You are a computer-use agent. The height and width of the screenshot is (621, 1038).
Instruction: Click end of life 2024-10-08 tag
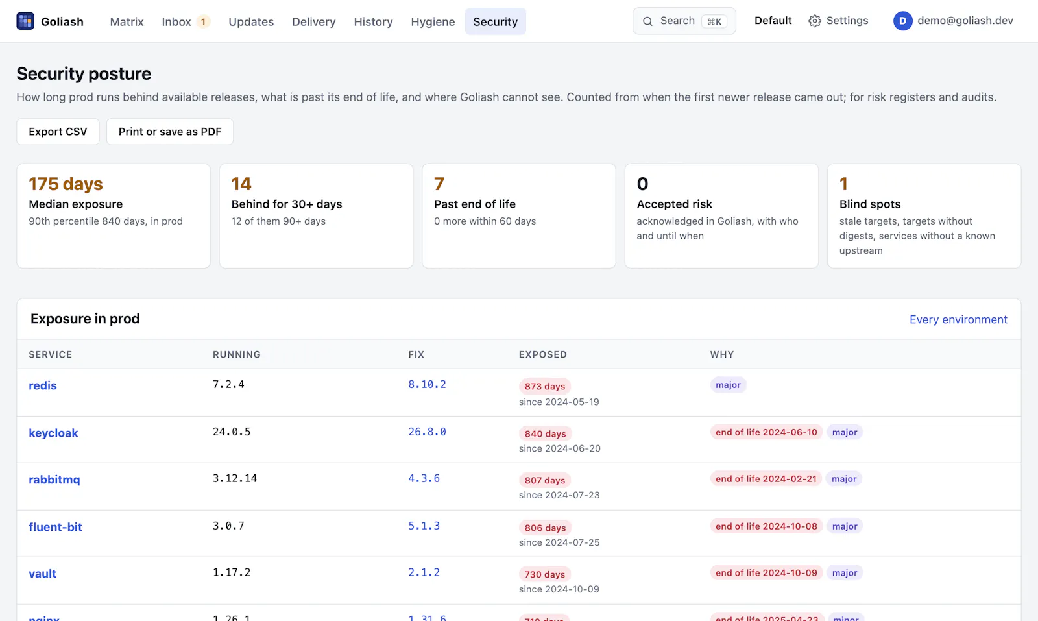pos(766,526)
